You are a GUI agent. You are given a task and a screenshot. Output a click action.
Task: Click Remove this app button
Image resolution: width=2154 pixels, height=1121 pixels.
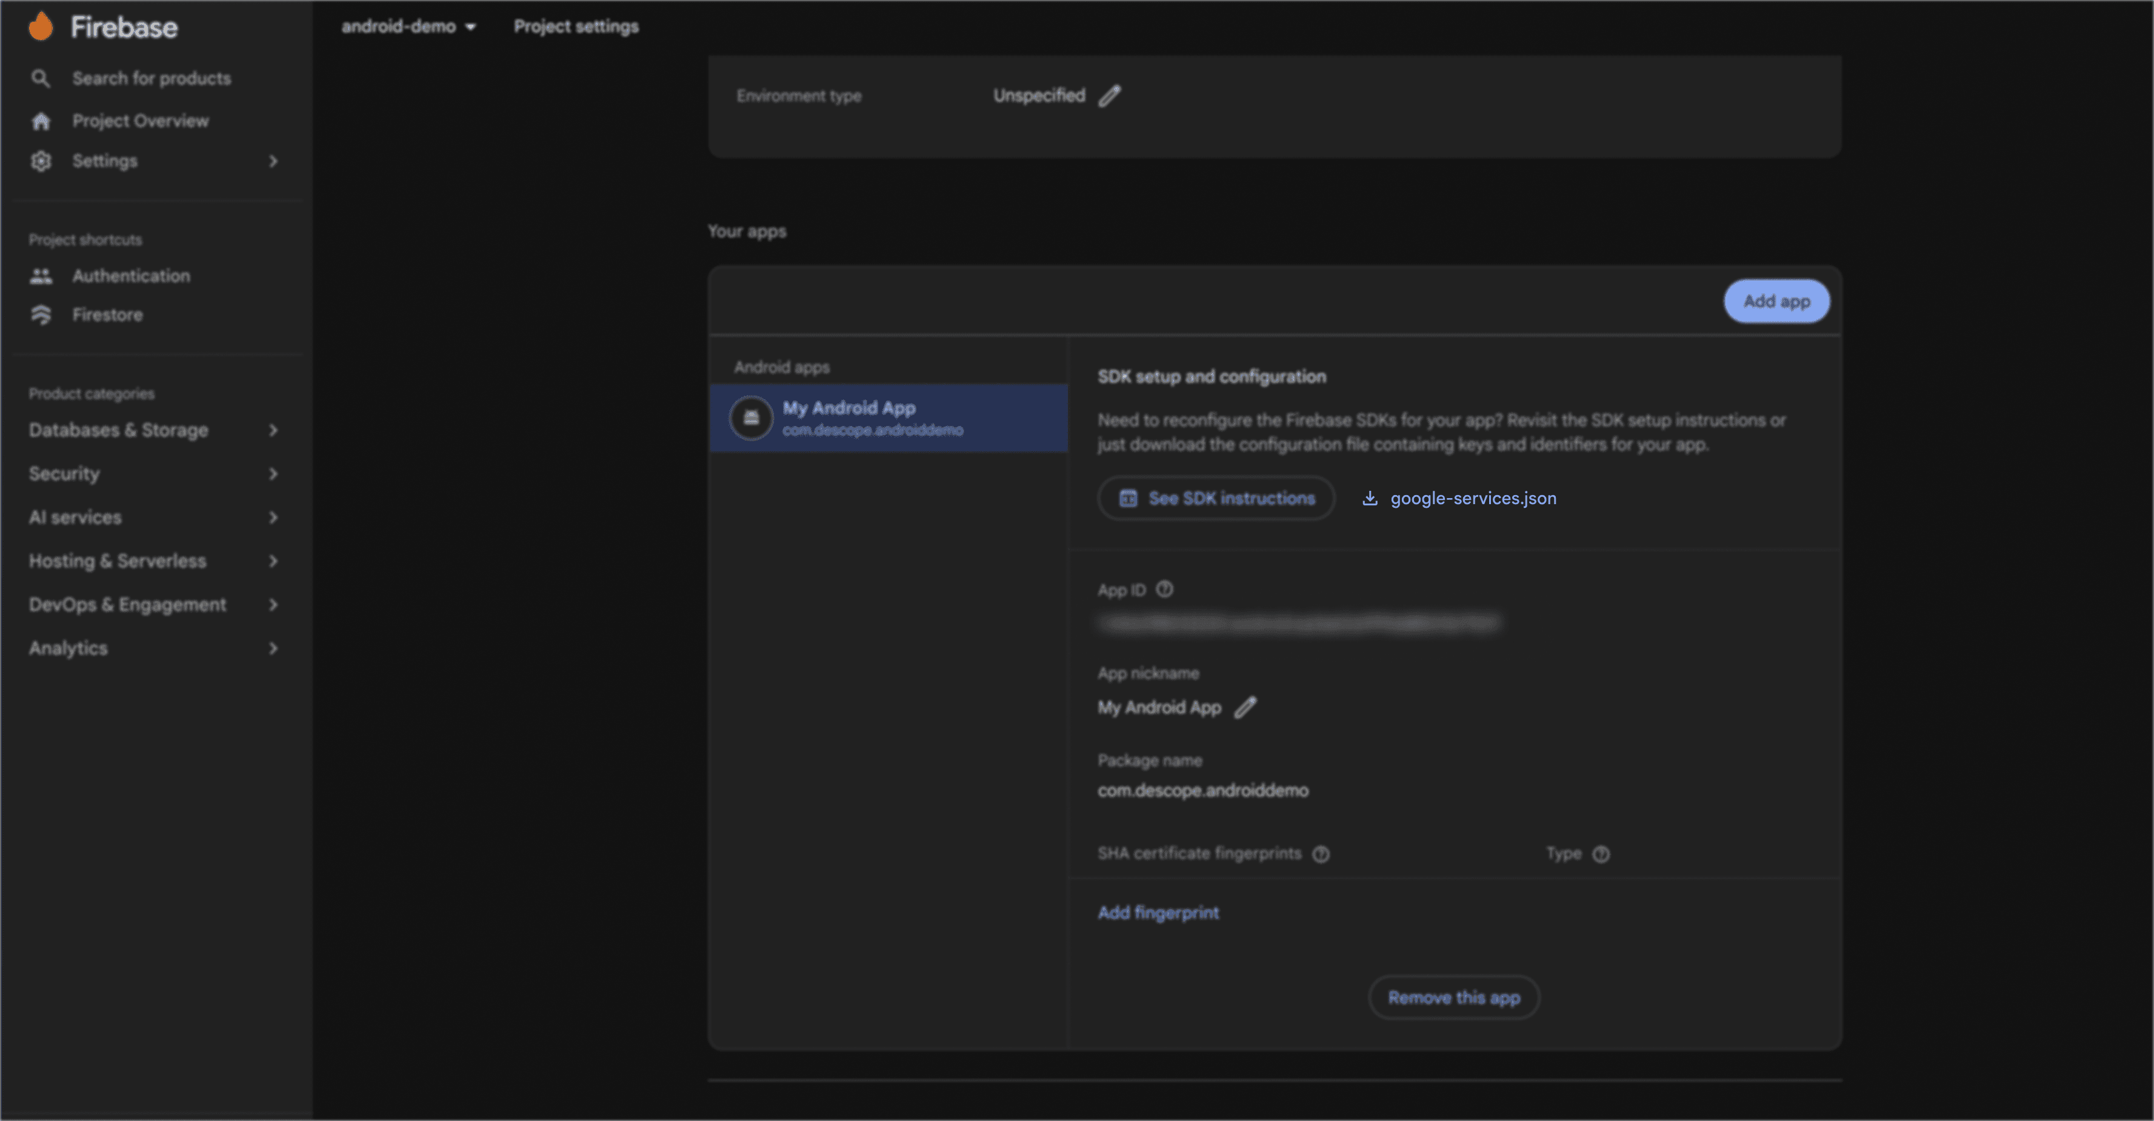(1454, 997)
